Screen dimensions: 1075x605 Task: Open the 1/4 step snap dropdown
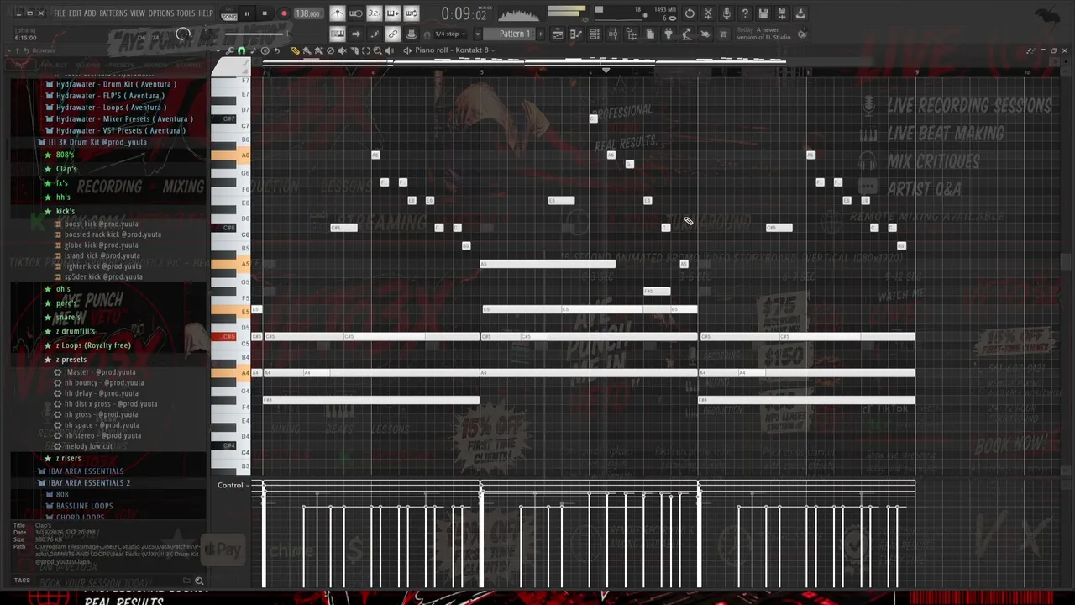click(452, 34)
